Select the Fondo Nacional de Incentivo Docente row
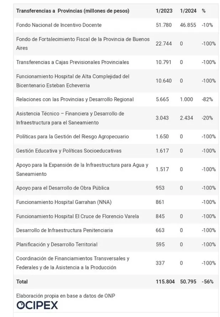Image resolution: width=220 pixels, height=317 pixels. click(x=59, y=25)
